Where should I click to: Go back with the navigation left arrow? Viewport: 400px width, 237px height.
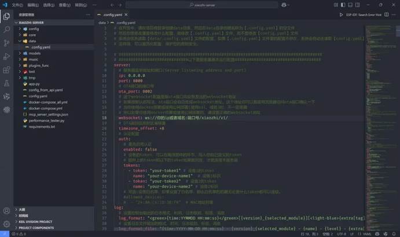tap(112, 5)
